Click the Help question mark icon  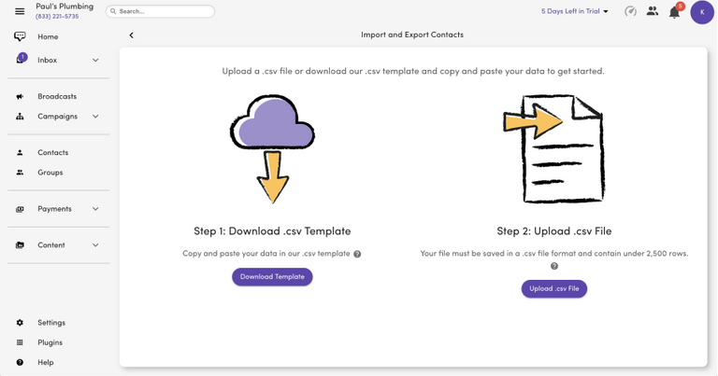point(20,362)
